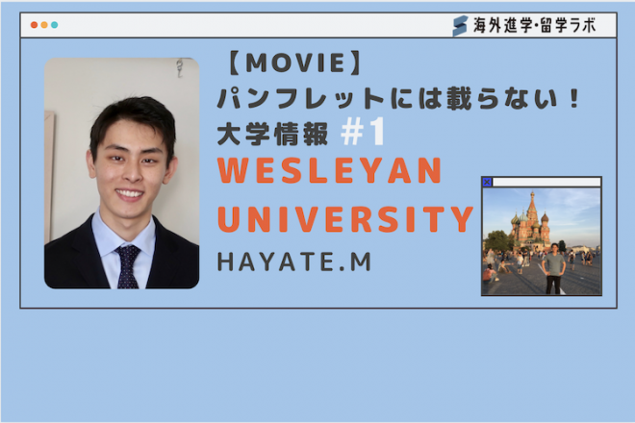Click the orange dot in window header
This screenshot has height=423, width=635.
coord(44,25)
